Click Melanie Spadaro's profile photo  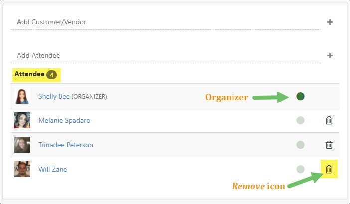click(22, 120)
